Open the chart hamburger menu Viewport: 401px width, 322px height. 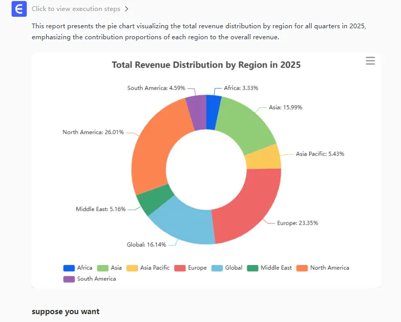click(370, 61)
